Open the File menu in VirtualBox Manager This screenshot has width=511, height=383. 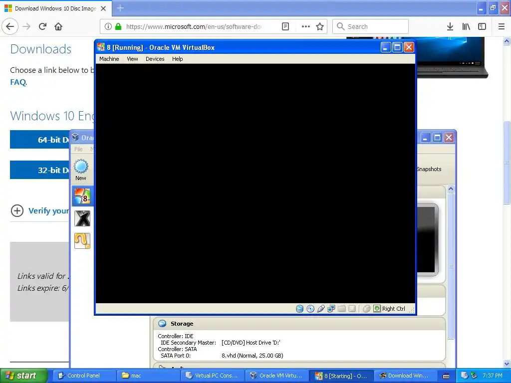pyautogui.click(x=78, y=149)
